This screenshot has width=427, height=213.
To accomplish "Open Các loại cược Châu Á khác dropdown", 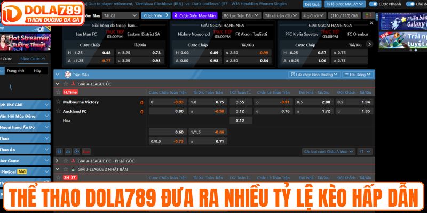I will pos(329,151).
